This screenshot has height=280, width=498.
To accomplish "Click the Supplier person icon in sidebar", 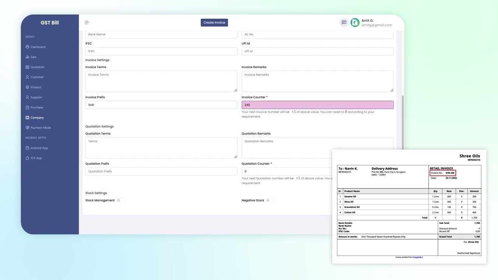I will [27, 98].
